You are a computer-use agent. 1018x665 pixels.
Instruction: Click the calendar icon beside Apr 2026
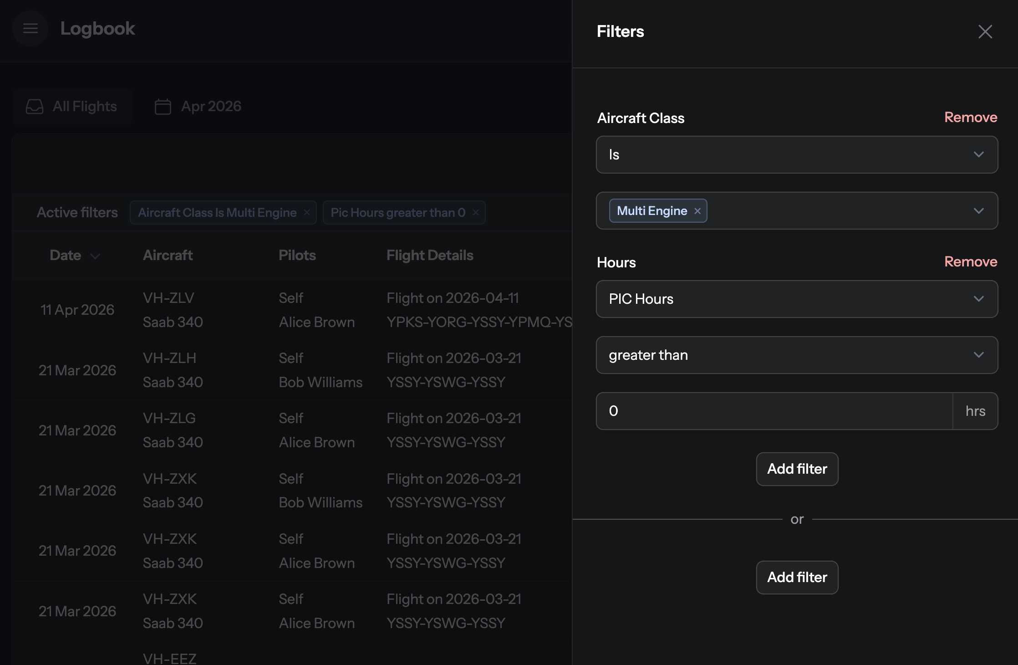coord(163,107)
